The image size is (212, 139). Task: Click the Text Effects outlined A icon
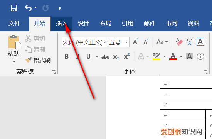click(x=141, y=56)
